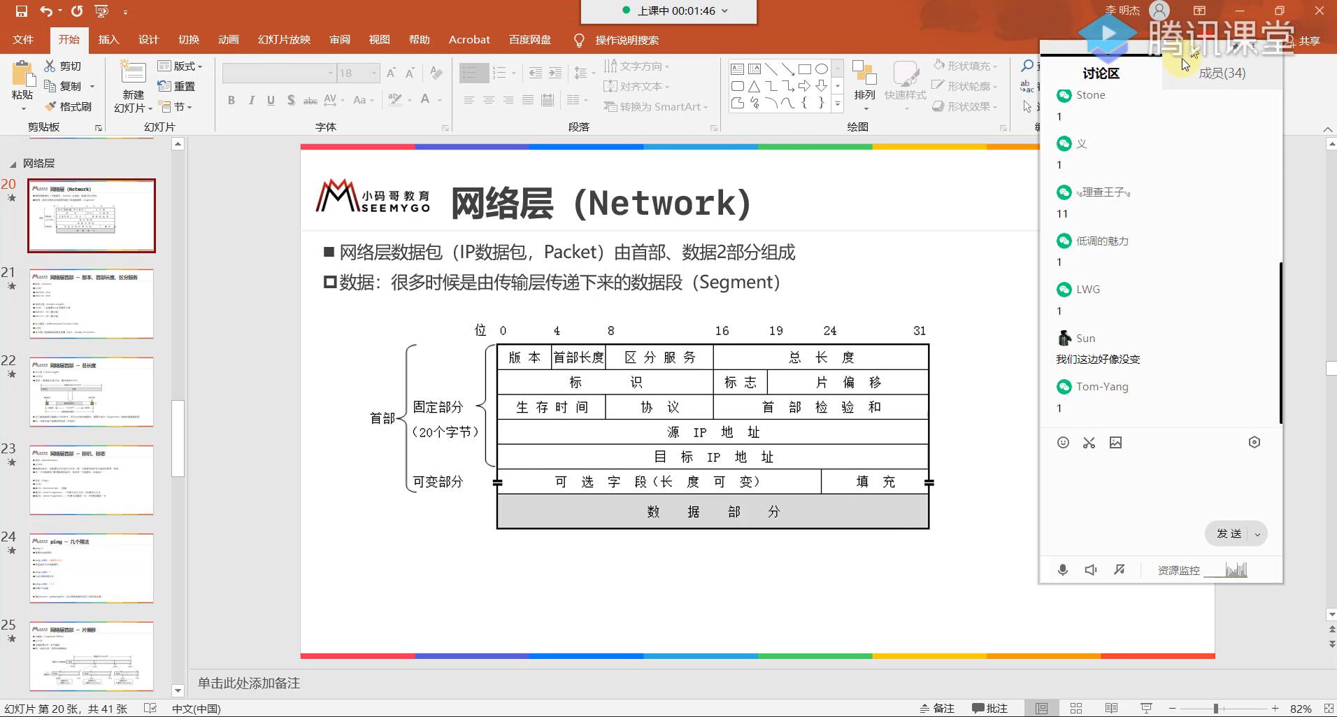Switch to Members (成员(34)) tab in chat
Image resolution: width=1337 pixels, height=717 pixels.
click(x=1222, y=73)
